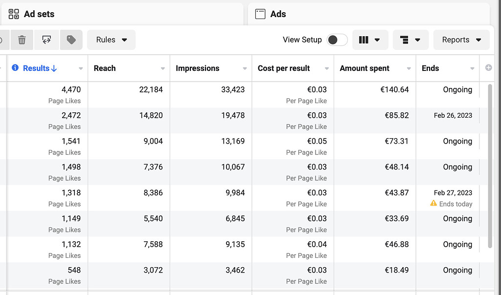Select the 22,184 reach value

pyautogui.click(x=151, y=89)
